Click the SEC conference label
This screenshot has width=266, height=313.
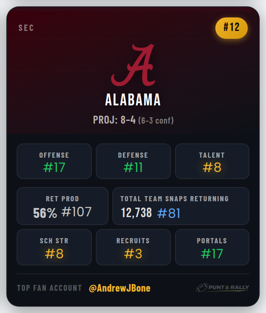coord(26,28)
